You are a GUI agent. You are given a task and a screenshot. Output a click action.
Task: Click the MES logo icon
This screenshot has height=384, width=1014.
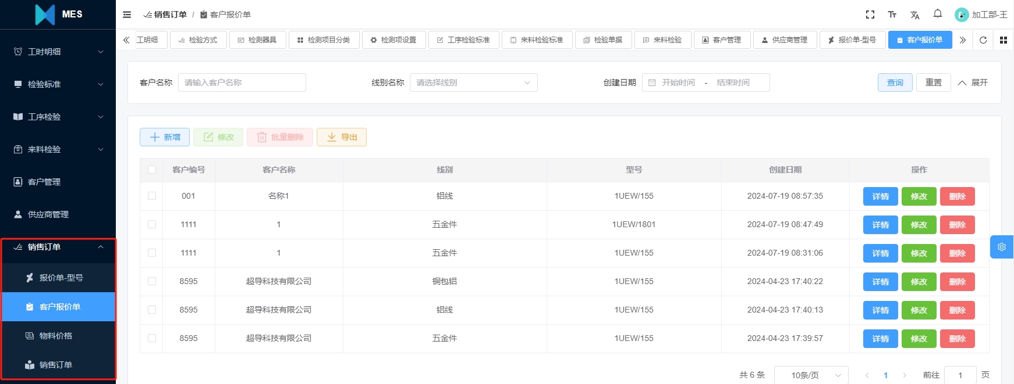tap(45, 15)
